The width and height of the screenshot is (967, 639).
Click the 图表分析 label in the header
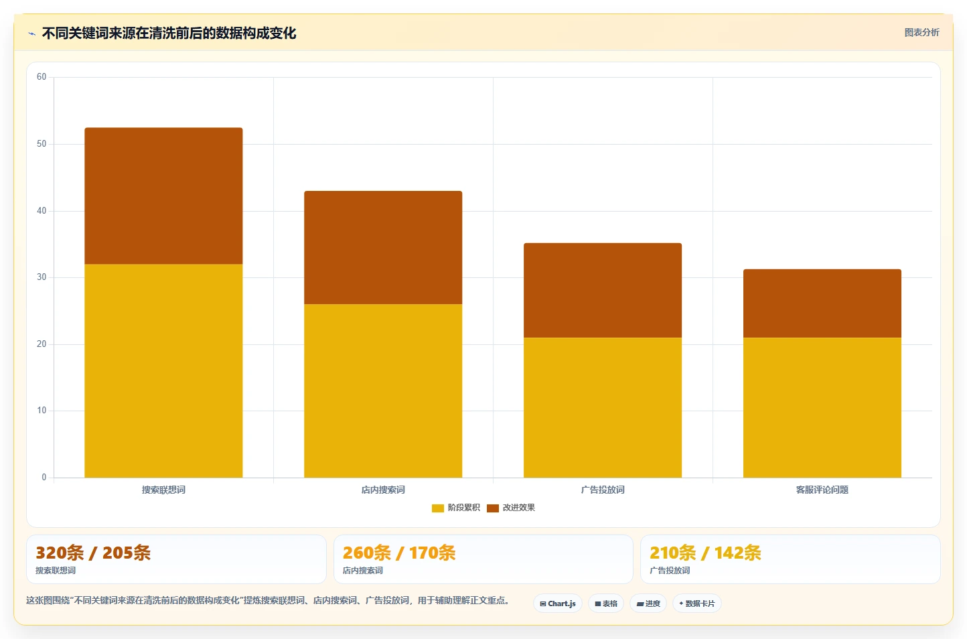pyautogui.click(x=921, y=32)
